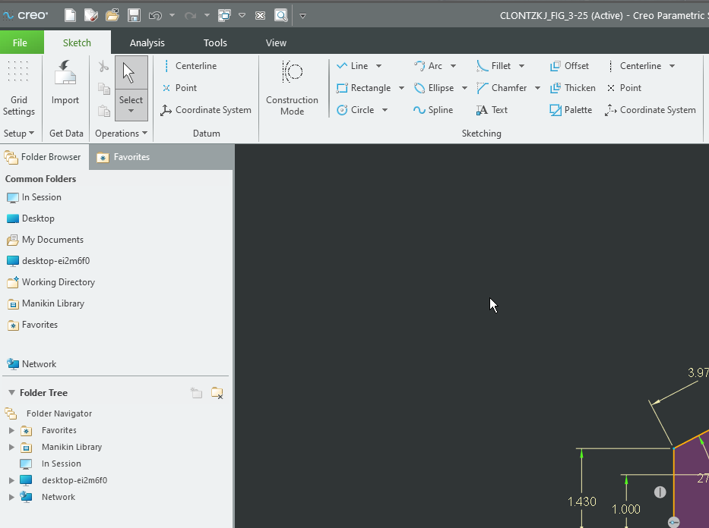Viewport: 709px width, 528px height.
Task: Click the Save icon in quick access toolbar
Action: click(x=134, y=15)
